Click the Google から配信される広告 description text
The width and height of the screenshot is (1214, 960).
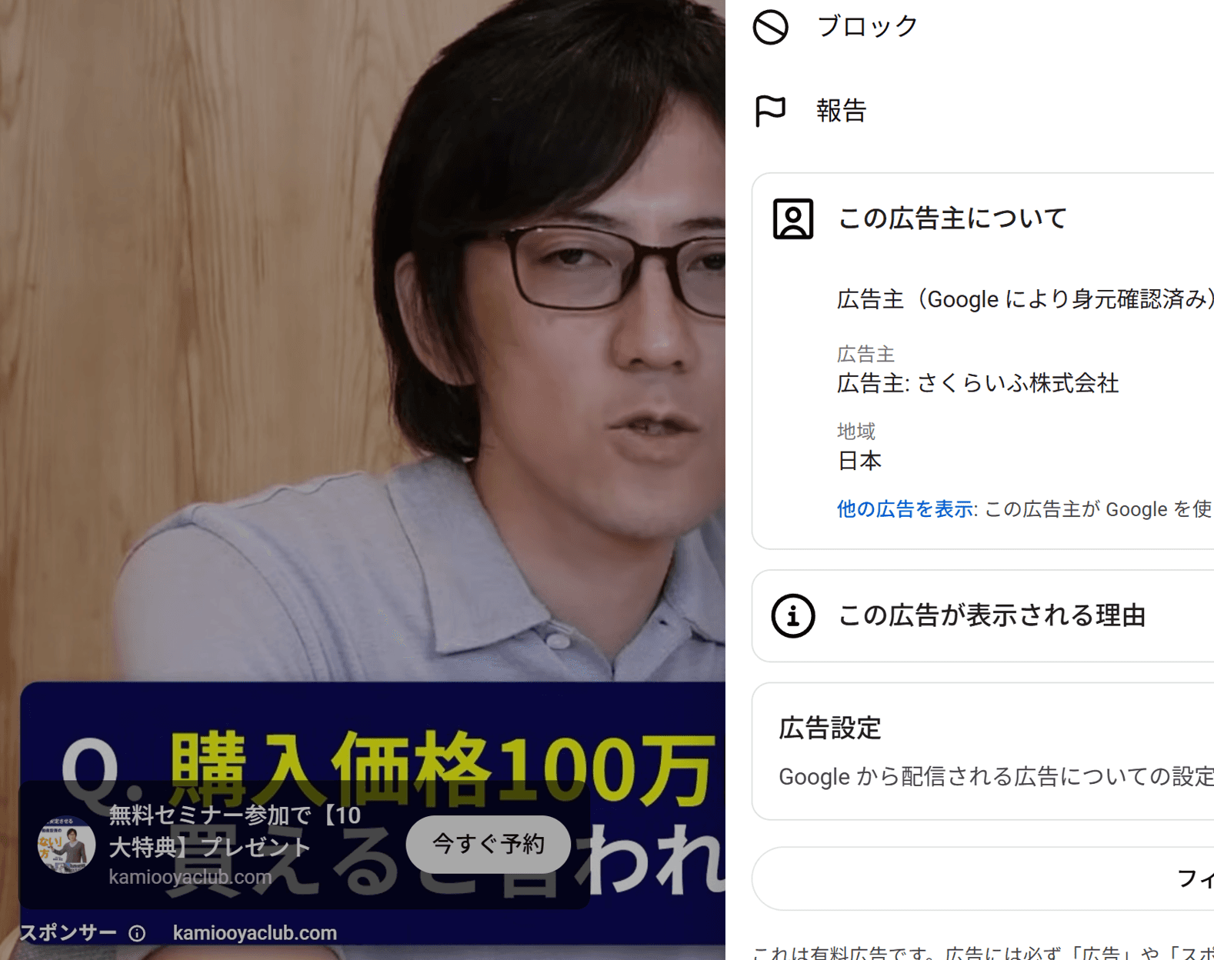tap(996, 777)
